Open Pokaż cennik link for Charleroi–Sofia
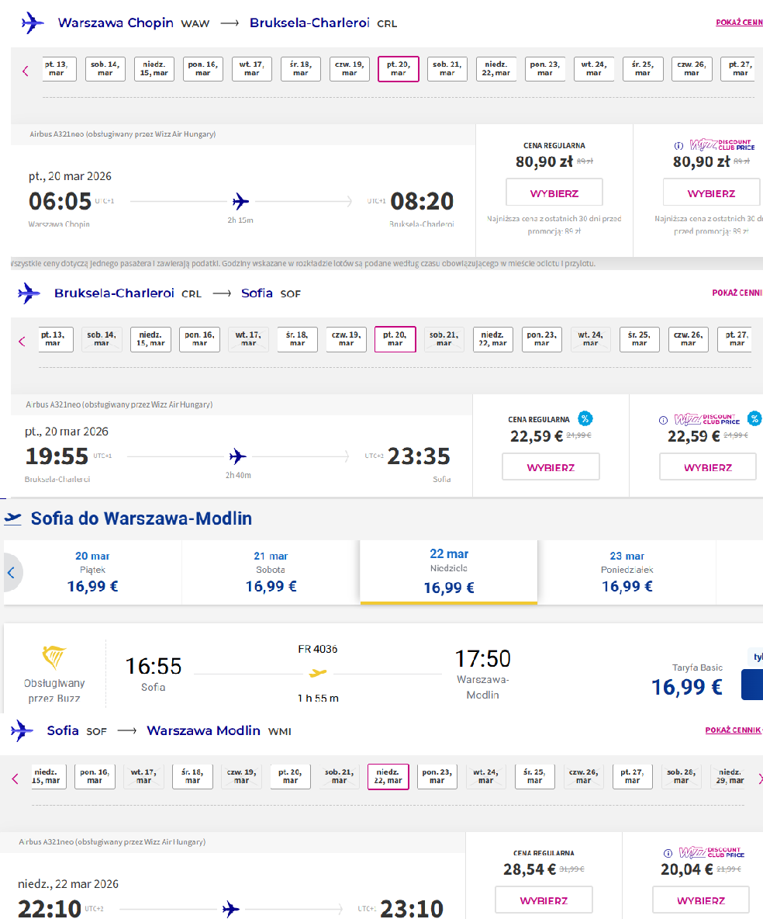The height and width of the screenshot is (919, 763). click(x=737, y=293)
